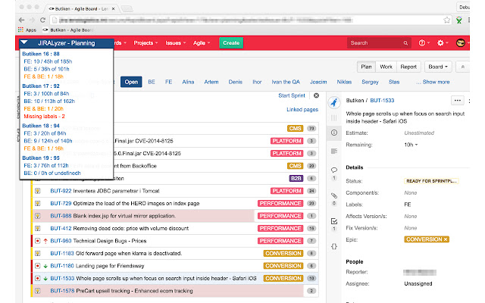Click the sprint delete X icon
Screen dimensions: 485x303
(x=316, y=95)
